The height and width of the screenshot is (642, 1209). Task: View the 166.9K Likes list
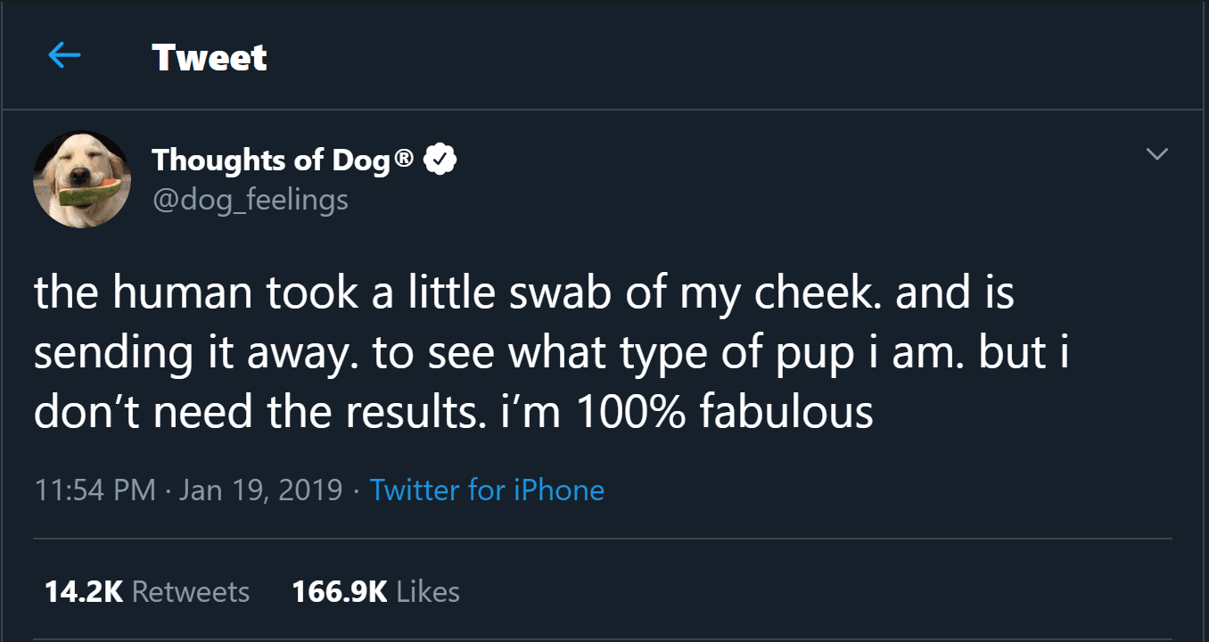375,592
